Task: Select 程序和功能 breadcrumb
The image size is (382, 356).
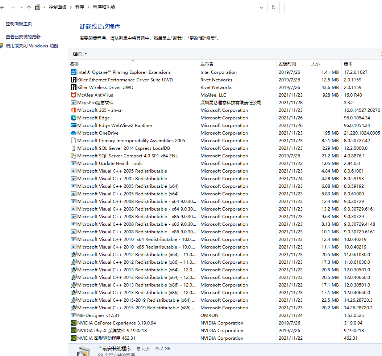Action: (x=104, y=7)
